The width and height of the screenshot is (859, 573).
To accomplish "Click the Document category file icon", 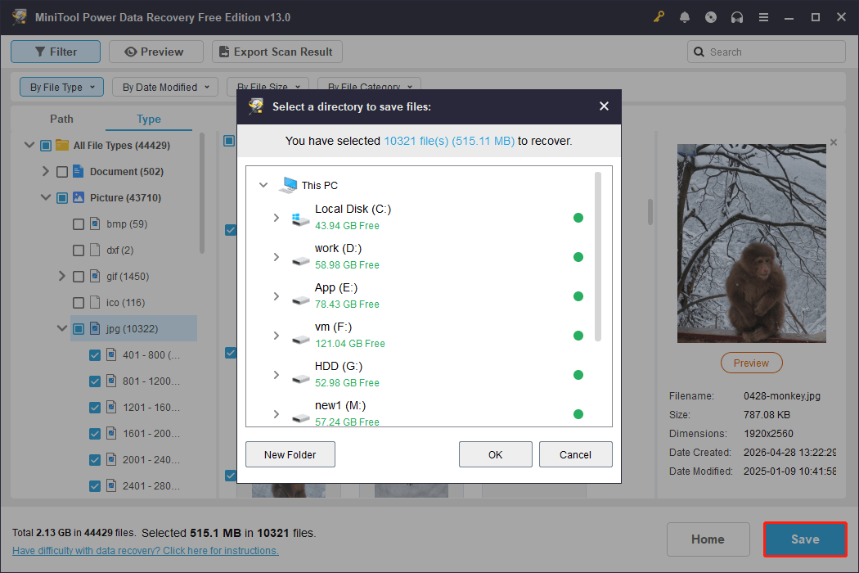I will pyautogui.click(x=79, y=171).
